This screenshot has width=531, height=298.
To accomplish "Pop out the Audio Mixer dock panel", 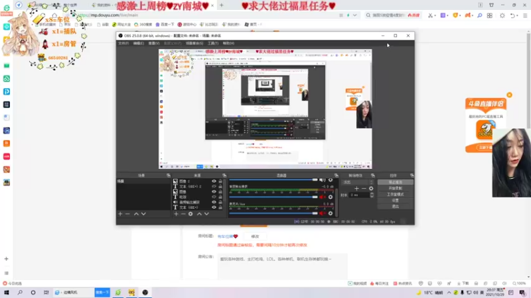I will coord(337,175).
